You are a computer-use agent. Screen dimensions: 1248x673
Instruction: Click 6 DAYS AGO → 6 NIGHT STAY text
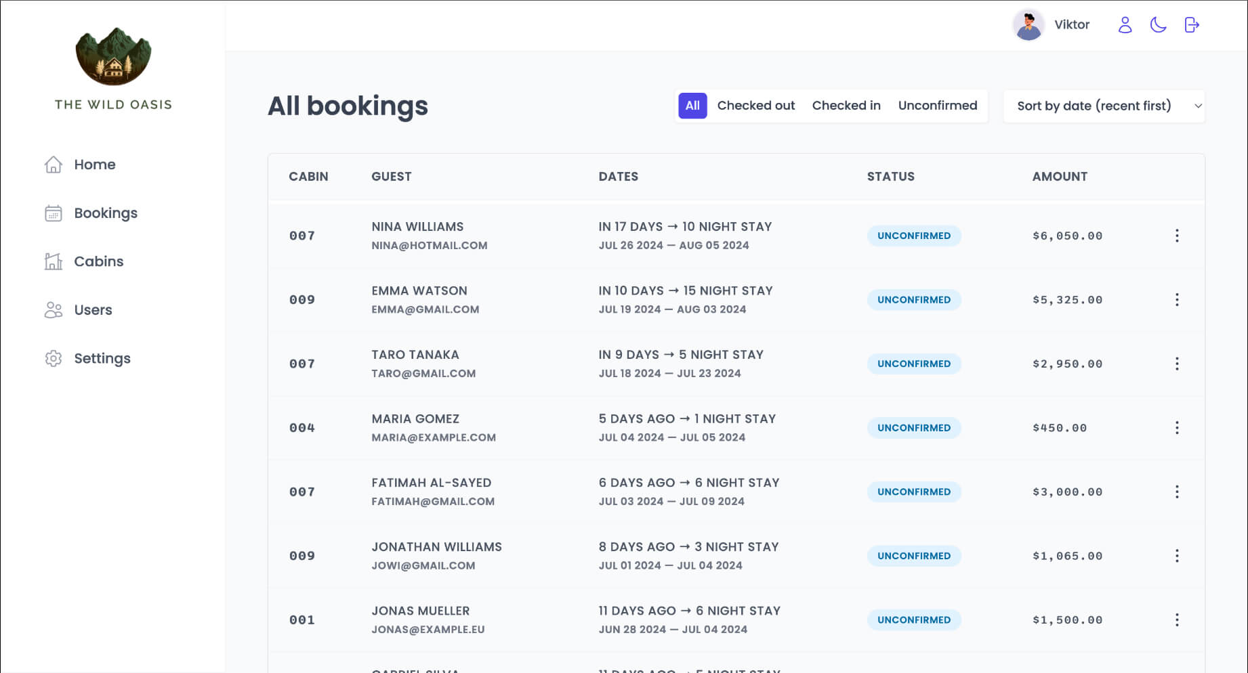pos(689,483)
